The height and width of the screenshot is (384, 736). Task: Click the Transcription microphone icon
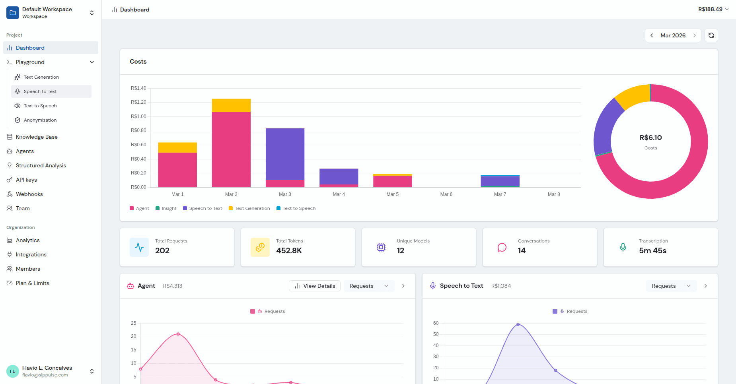[x=623, y=247]
